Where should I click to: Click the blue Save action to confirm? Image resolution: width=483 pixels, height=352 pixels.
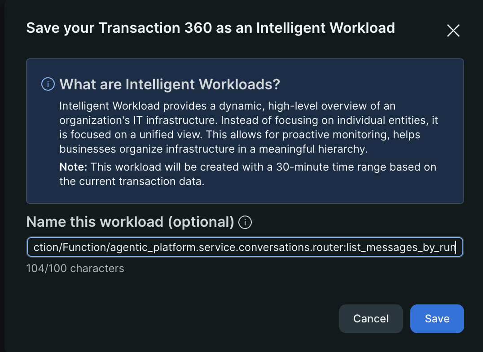point(437,318)
